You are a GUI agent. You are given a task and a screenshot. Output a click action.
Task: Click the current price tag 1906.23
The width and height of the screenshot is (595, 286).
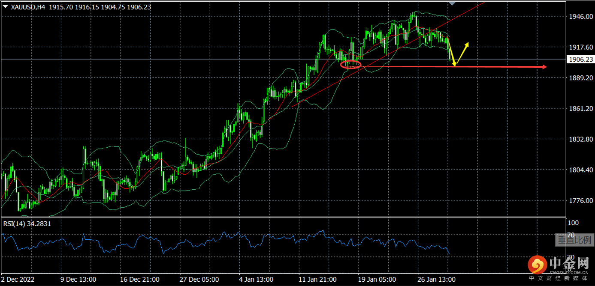(580, 60)
